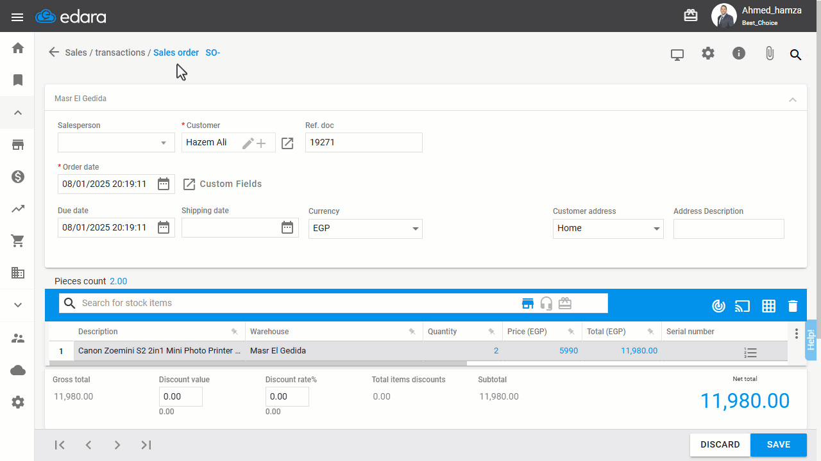Click Custom Fields link
Image resolution: width=821 pixels, height=461 pixels.
click(x=223, y=184)
